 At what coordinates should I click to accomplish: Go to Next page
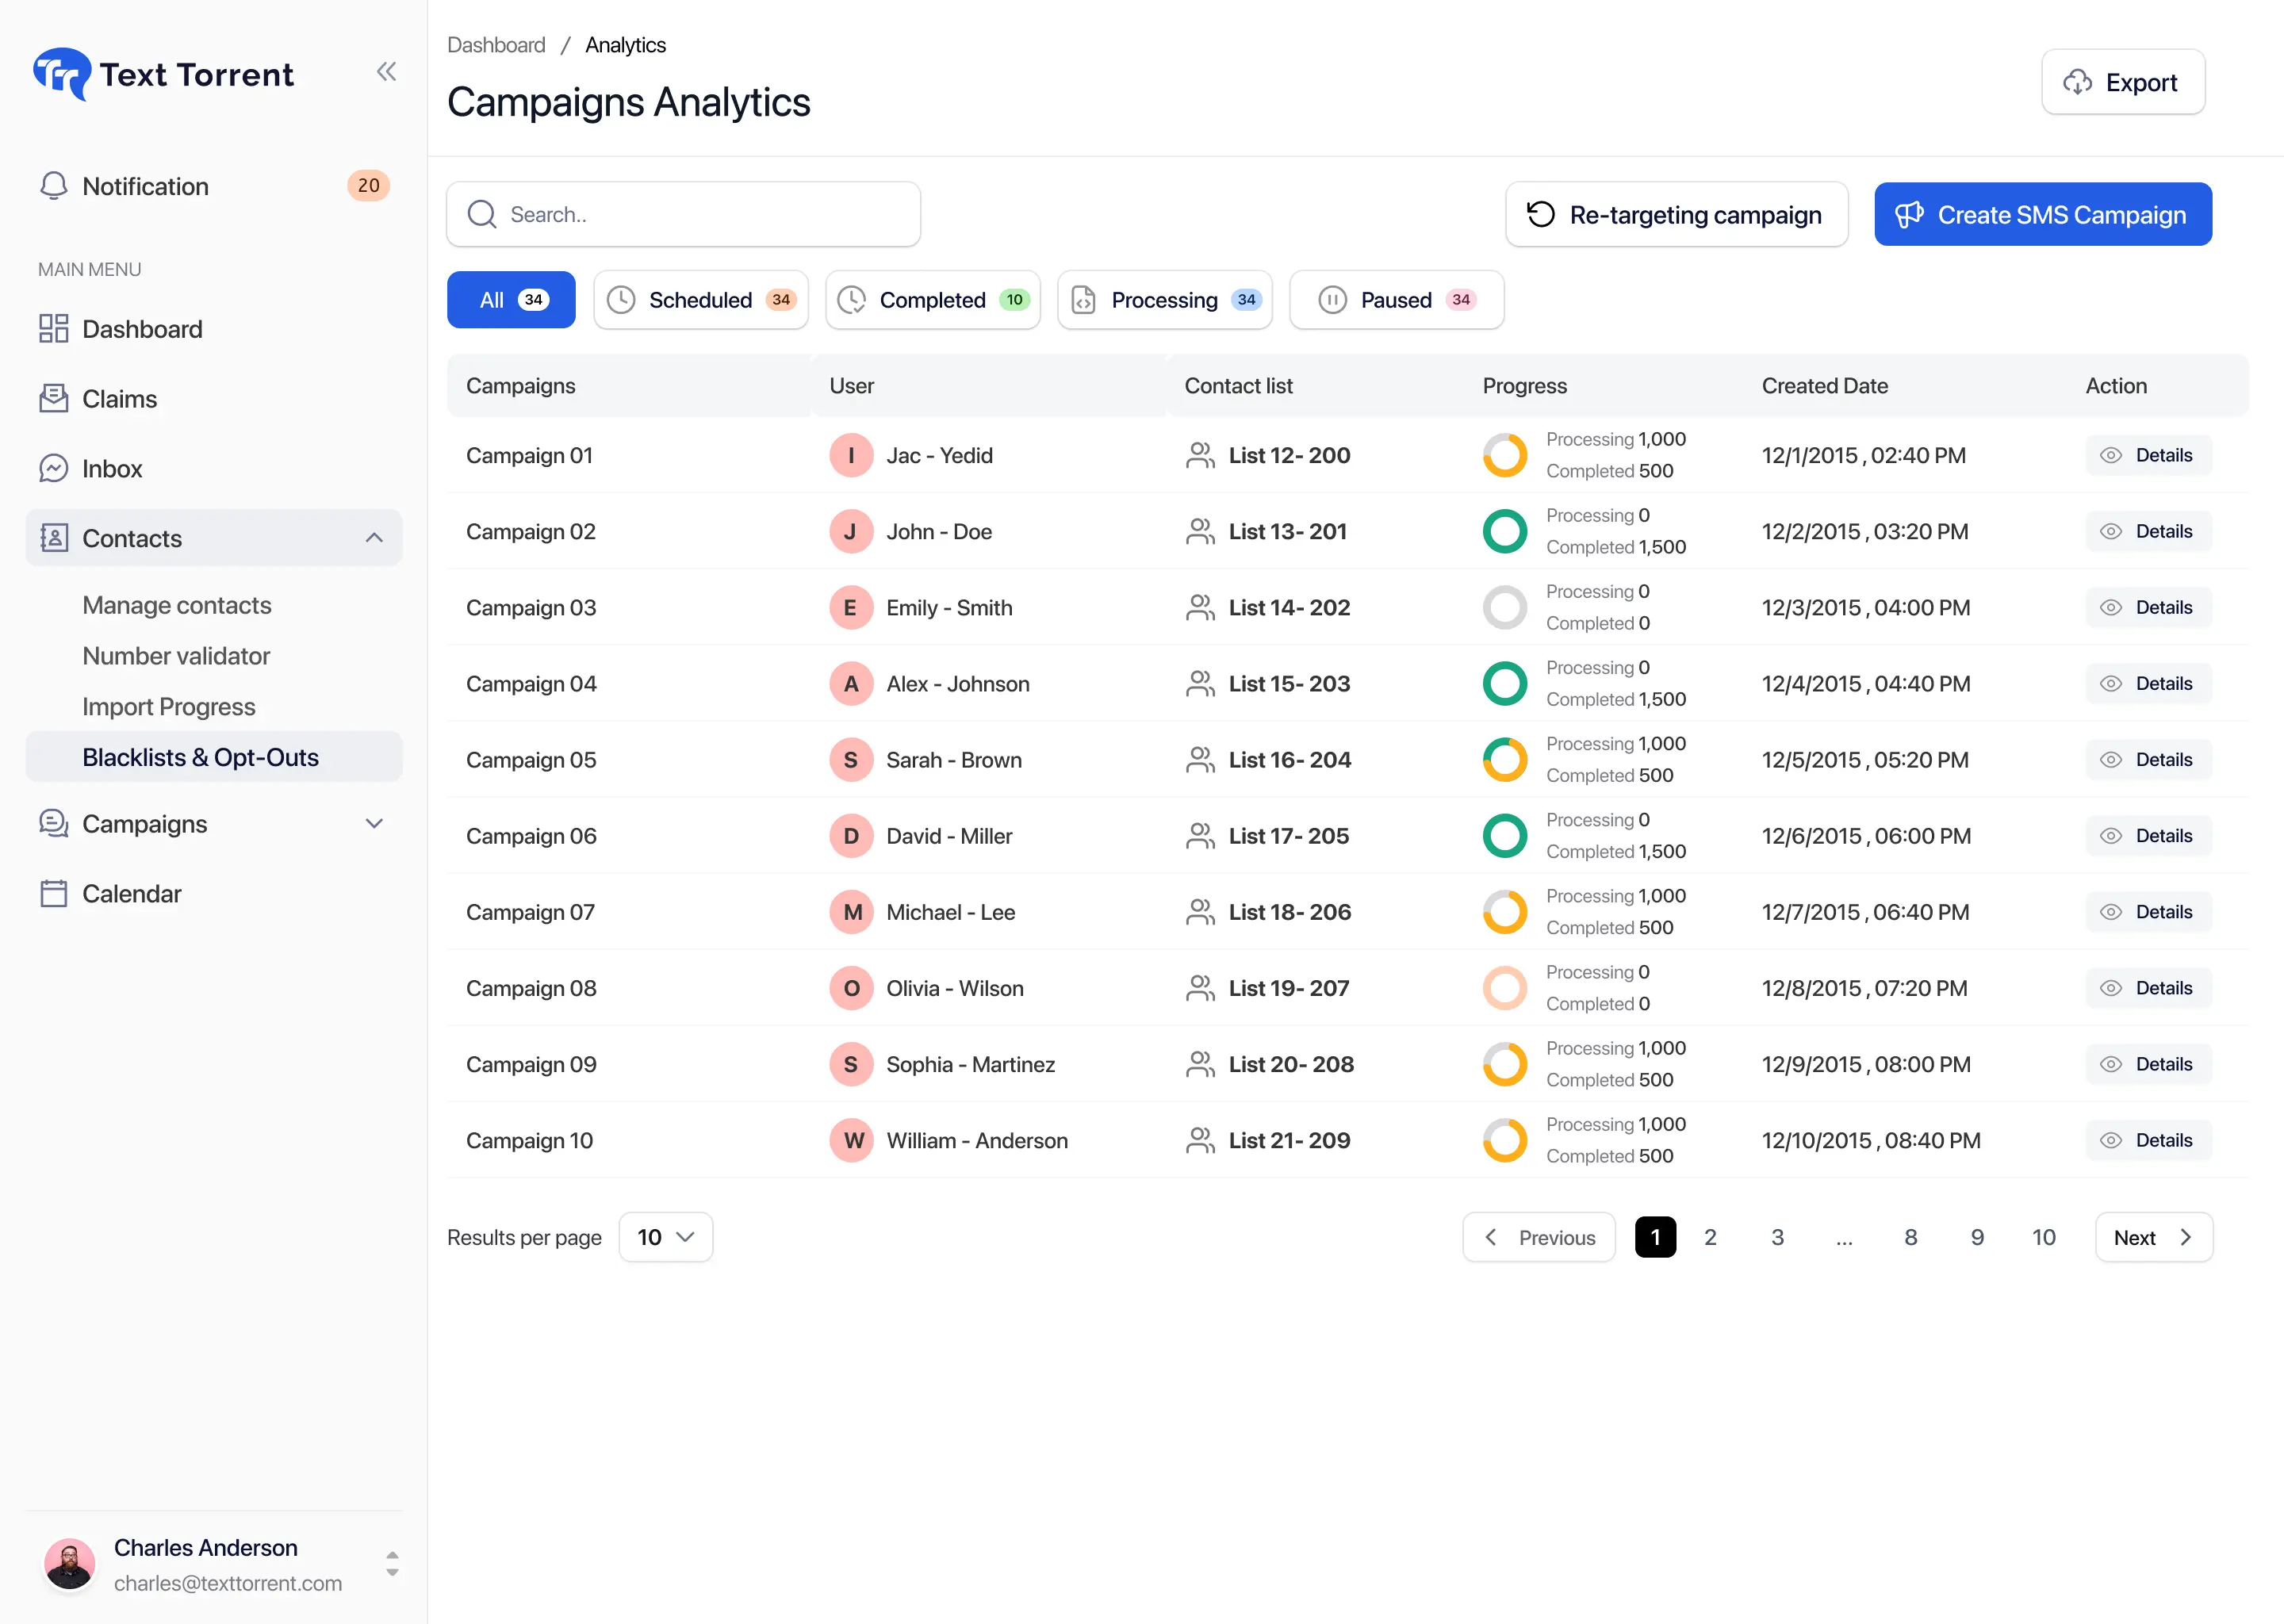[2154, 1237]
